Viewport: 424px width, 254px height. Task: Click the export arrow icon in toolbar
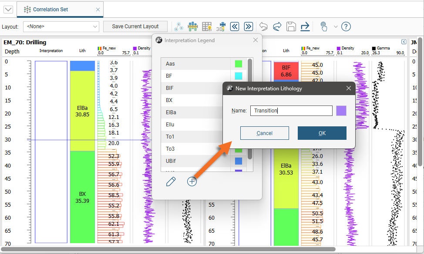[x=305, y=26]
